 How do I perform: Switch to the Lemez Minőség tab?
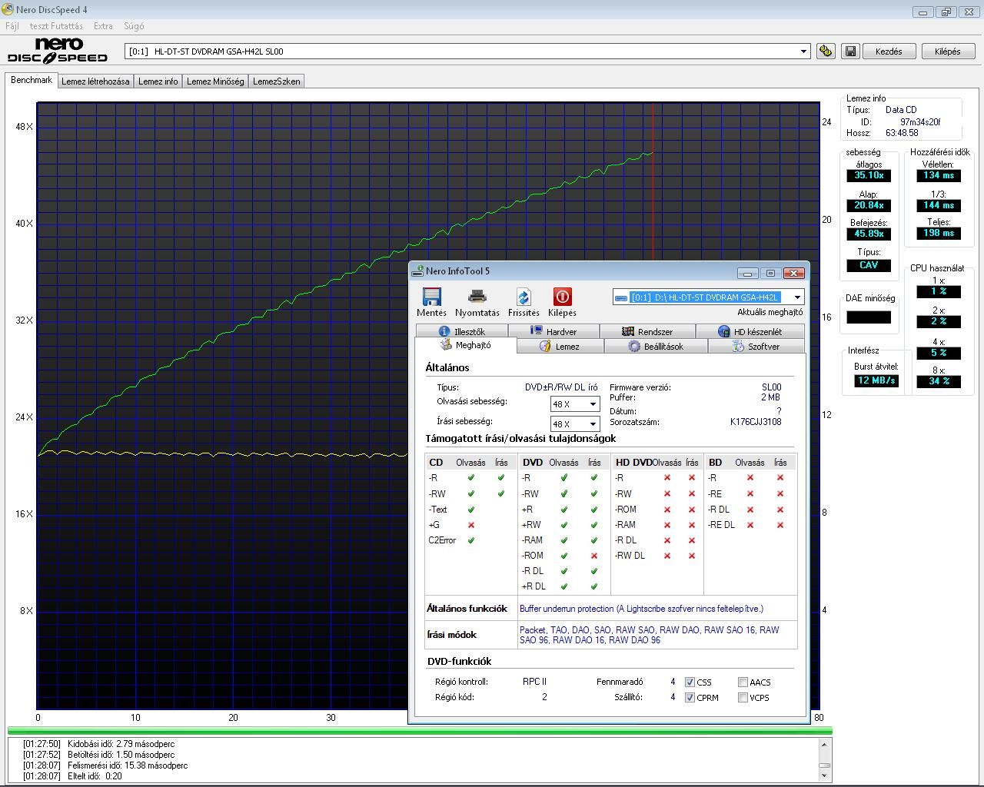click(x=215, y=81)
